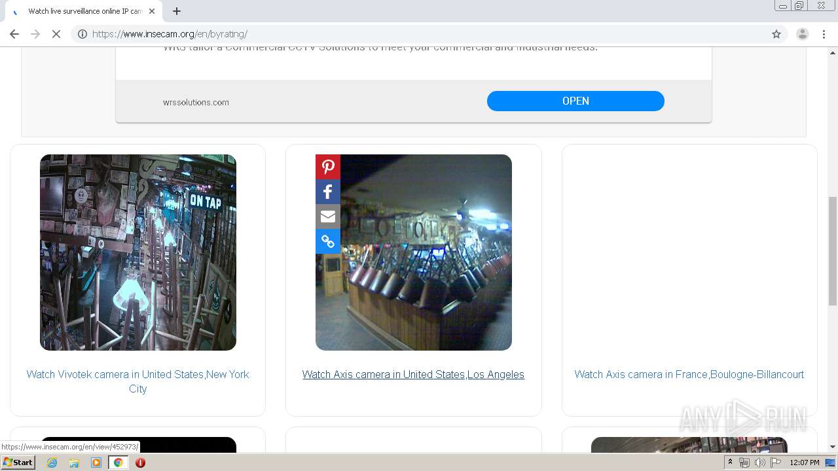Copy link via the chain share icon
This screenshot has width=838, height=471.
point(328,241)
